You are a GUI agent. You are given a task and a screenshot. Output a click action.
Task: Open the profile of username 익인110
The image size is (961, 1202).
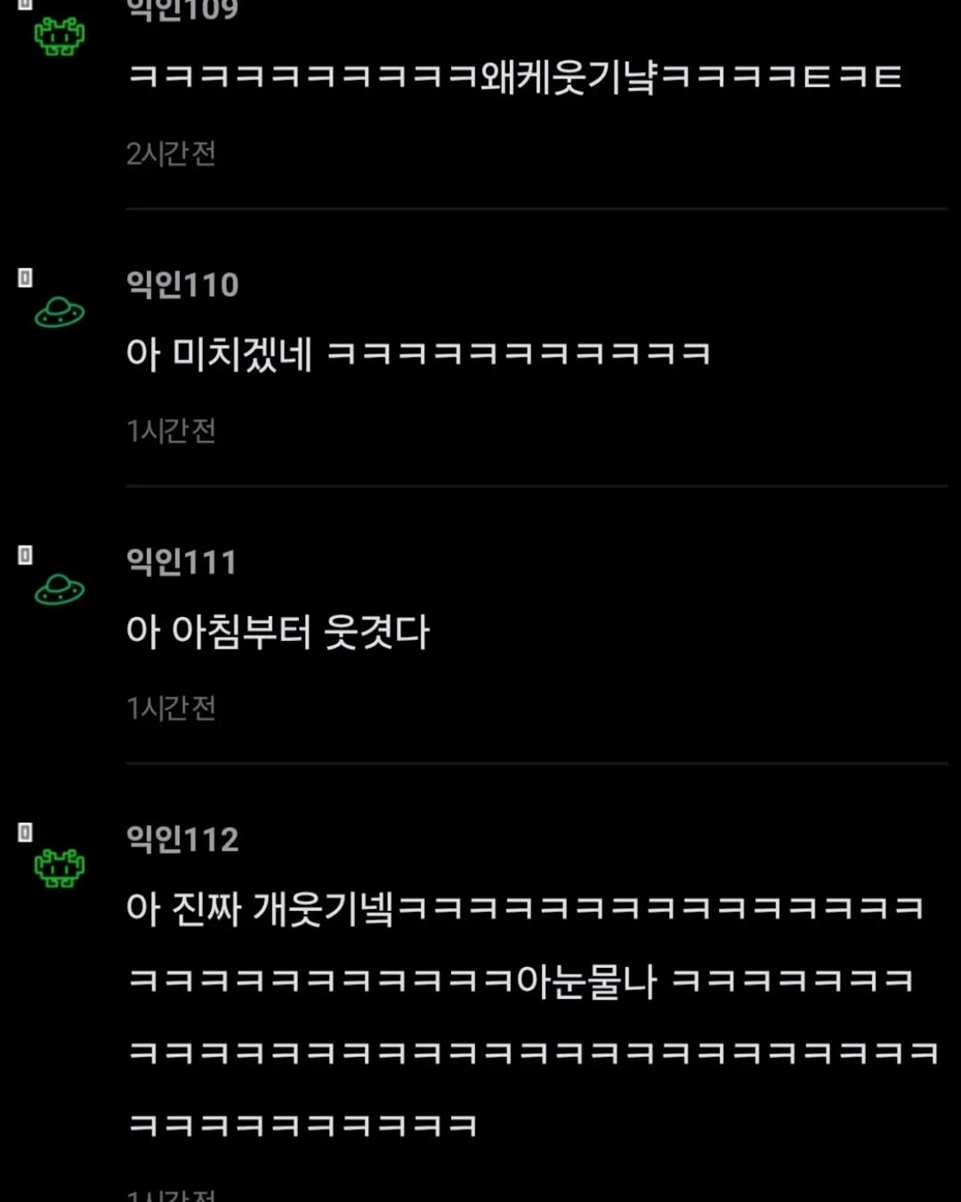[182, 285]
